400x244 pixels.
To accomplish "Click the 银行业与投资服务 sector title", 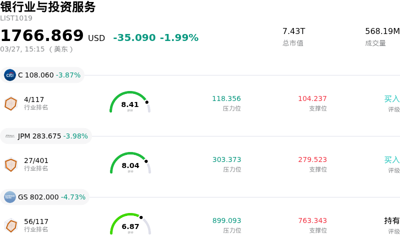I will click(x=48, y=7).
